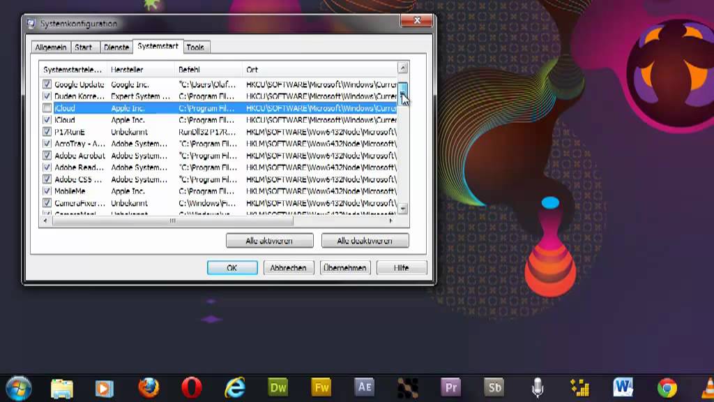Apply changes with Übernehmen
The height and width of the screenshot is (402, 714).
[x=344, y=267]
